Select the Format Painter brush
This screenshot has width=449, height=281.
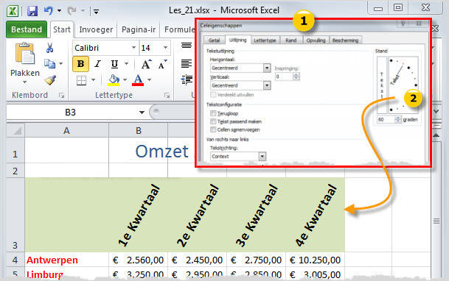50,80
